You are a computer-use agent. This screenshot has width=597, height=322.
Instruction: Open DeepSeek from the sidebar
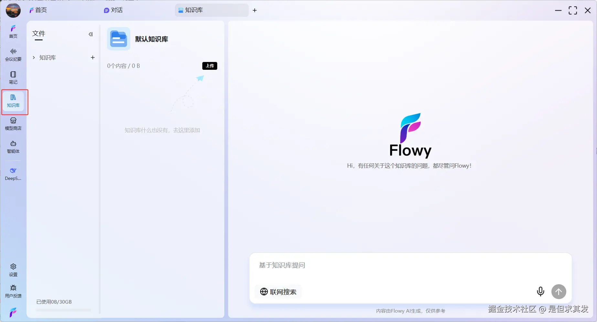[x=13, y=174]
